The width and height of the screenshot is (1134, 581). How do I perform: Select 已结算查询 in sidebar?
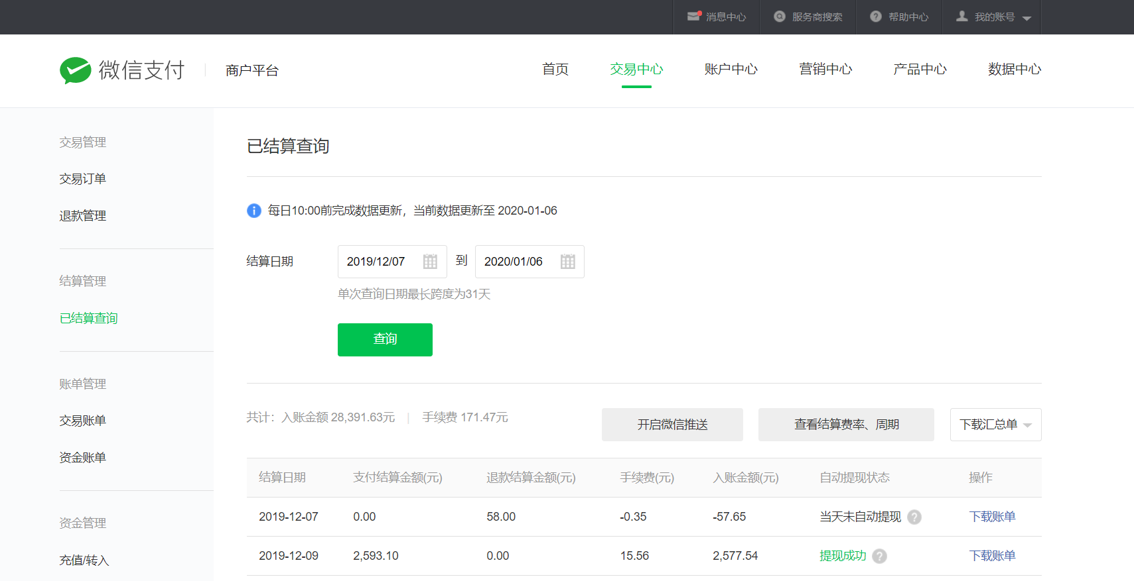point(89,319)
